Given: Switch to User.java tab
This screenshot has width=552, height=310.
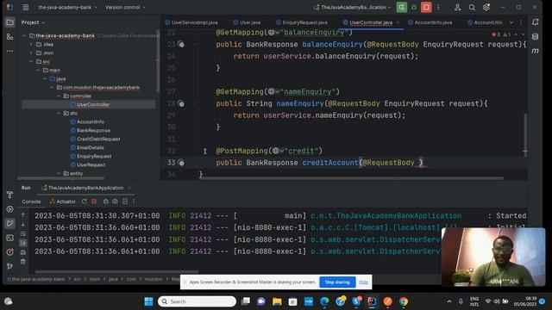Looking at the screenshot, I should point(248,22).
